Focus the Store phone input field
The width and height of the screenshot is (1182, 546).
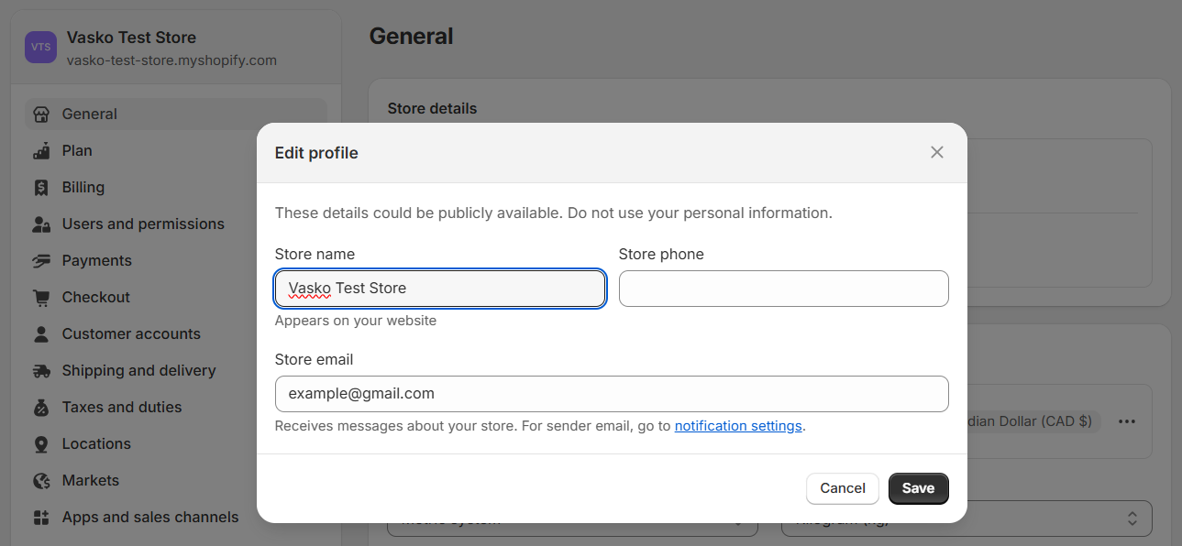pyautogui.click(x=783, y=289)
